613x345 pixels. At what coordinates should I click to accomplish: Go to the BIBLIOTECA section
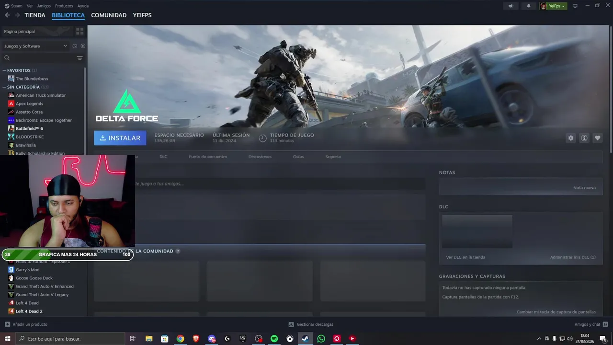coord(68,15)
